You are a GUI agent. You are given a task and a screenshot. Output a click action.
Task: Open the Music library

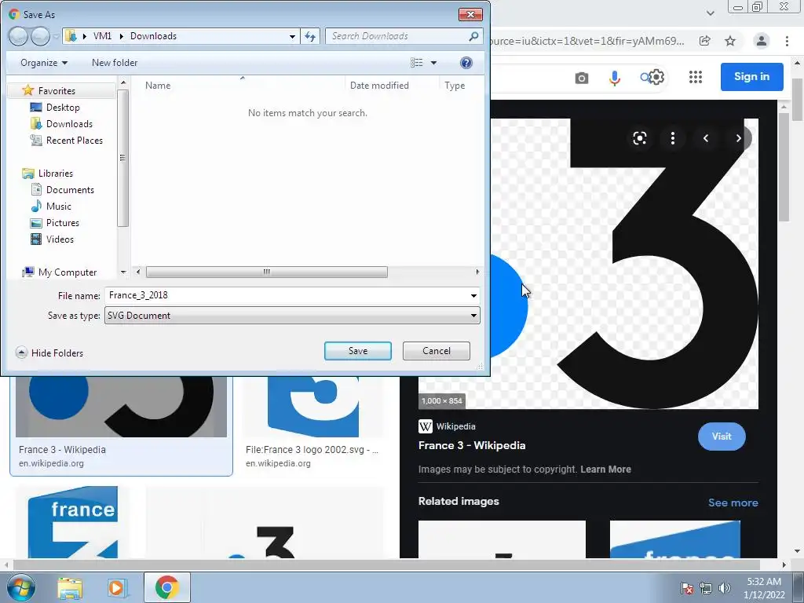point(58,206)
